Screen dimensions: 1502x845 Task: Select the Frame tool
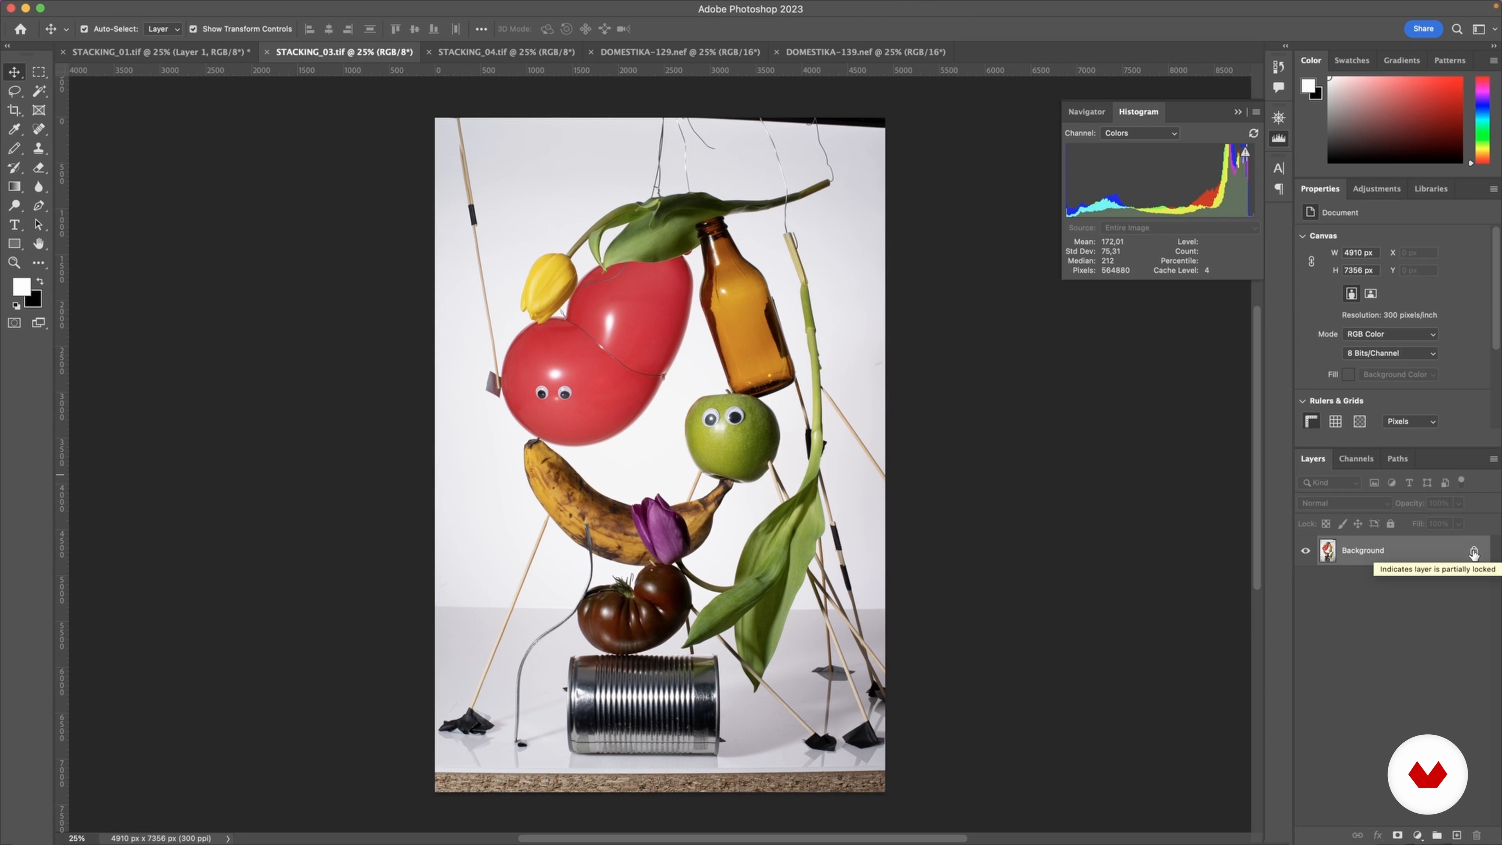38,110
